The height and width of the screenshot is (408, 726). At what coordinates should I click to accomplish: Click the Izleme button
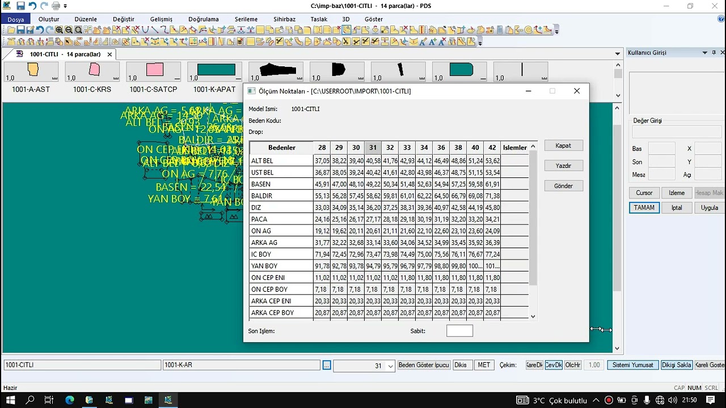click(x=677, y=193)
